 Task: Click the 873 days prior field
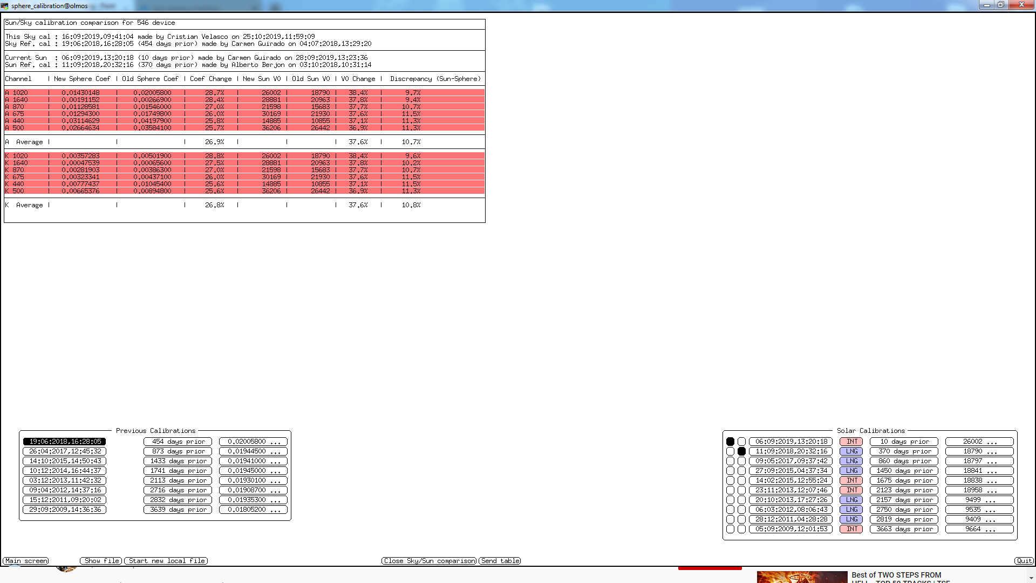coord(178,451)
